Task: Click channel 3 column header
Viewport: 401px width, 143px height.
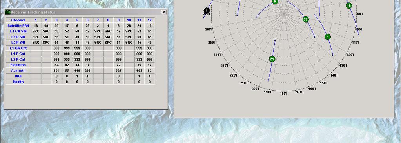Action: (x=56, y=20)
